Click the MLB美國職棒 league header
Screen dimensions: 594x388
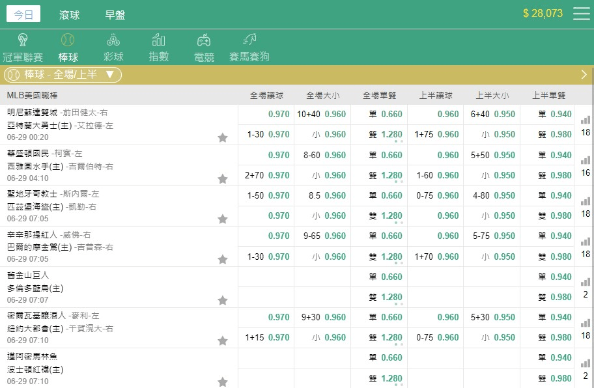[x=32, y=96]
